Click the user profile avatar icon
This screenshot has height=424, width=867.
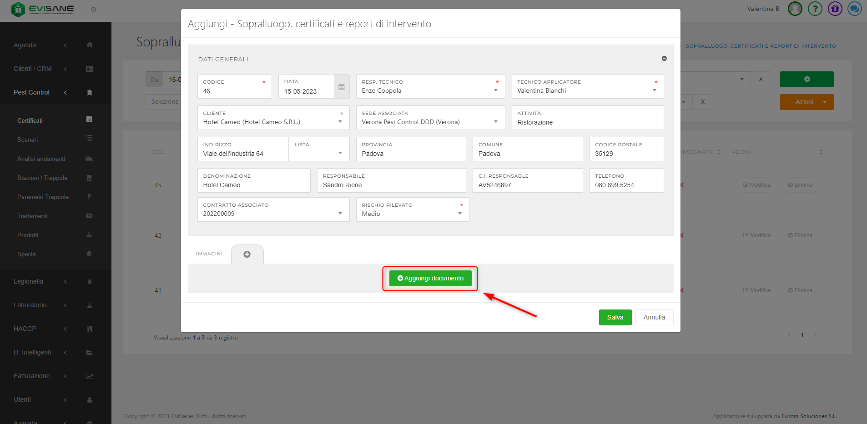pos(795,9)
